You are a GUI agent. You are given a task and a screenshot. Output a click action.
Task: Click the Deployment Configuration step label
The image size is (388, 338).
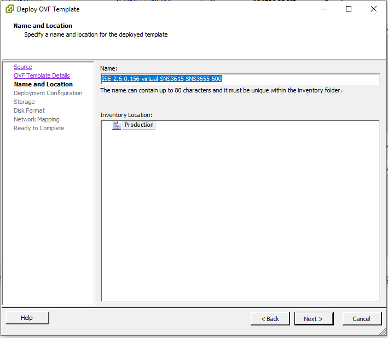(48, 93)
